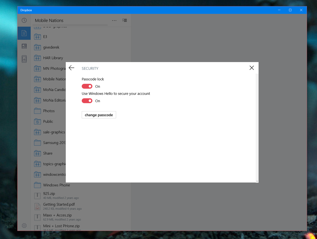The width and height of the screenshot is (317, 239).
Task: Enable multi-select mode with the checklist icon
Action: 124,20
